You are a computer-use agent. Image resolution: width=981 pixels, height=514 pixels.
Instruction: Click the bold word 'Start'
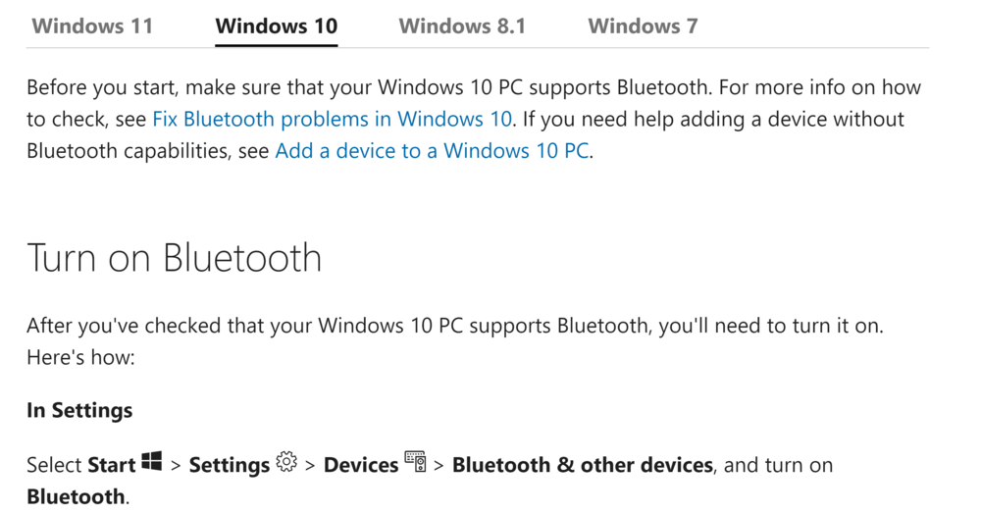pyautogui.click(x=111, y=465)
